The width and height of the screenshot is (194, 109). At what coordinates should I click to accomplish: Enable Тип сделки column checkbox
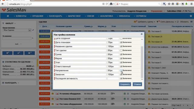tap(121, 50)
